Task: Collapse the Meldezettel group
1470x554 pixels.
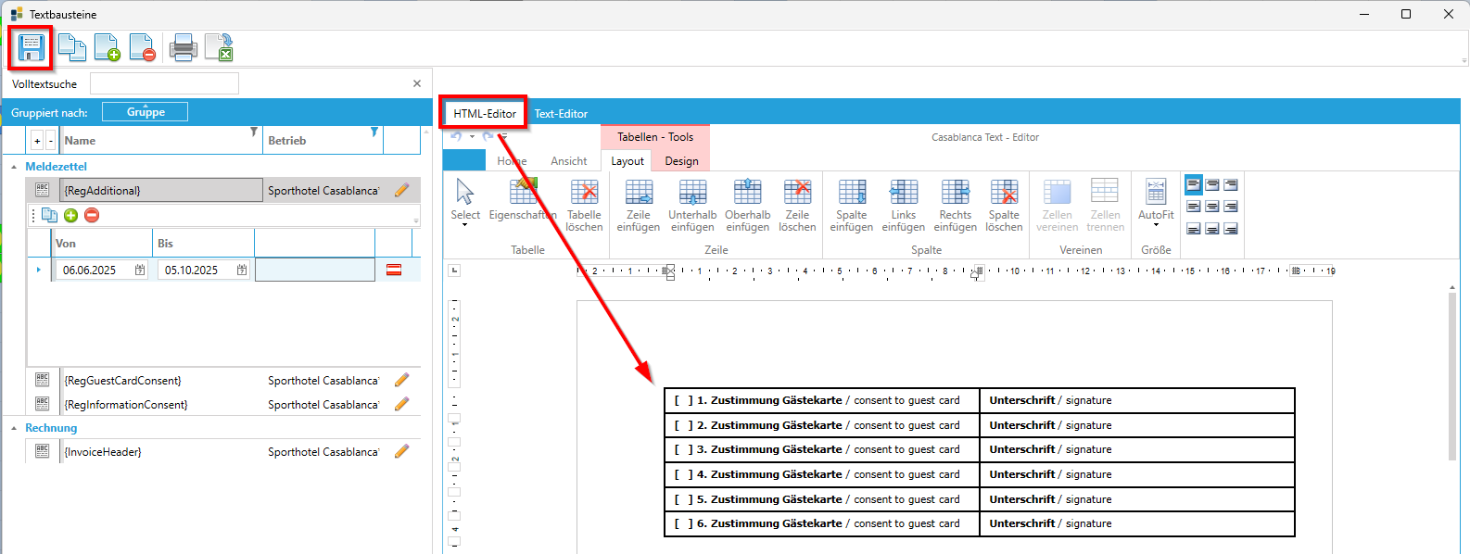Action: coord(14,167)
